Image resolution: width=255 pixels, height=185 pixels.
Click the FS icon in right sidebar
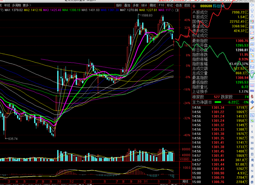[x=252, y=115]
